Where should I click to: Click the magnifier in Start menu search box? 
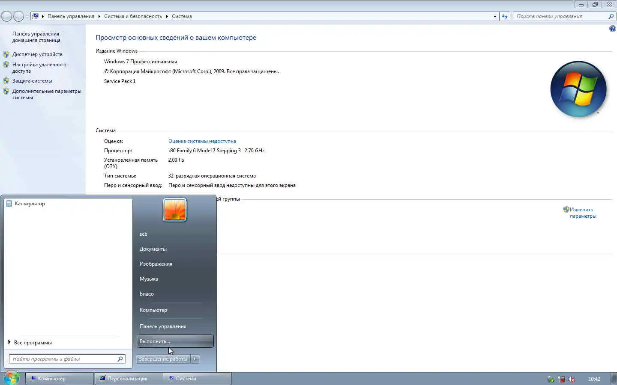120,359
